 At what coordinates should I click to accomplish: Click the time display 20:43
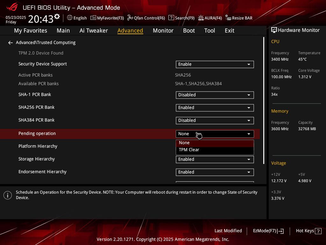pos(41,19)
